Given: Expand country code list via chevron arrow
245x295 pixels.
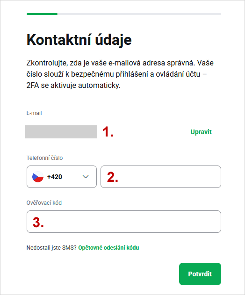Looking at the screenshot, I should pos(86,177).
